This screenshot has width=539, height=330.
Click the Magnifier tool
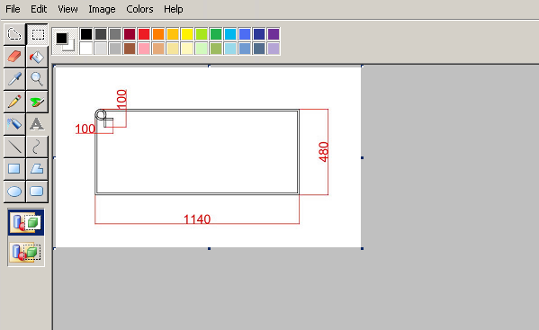[x=37, y=79]
